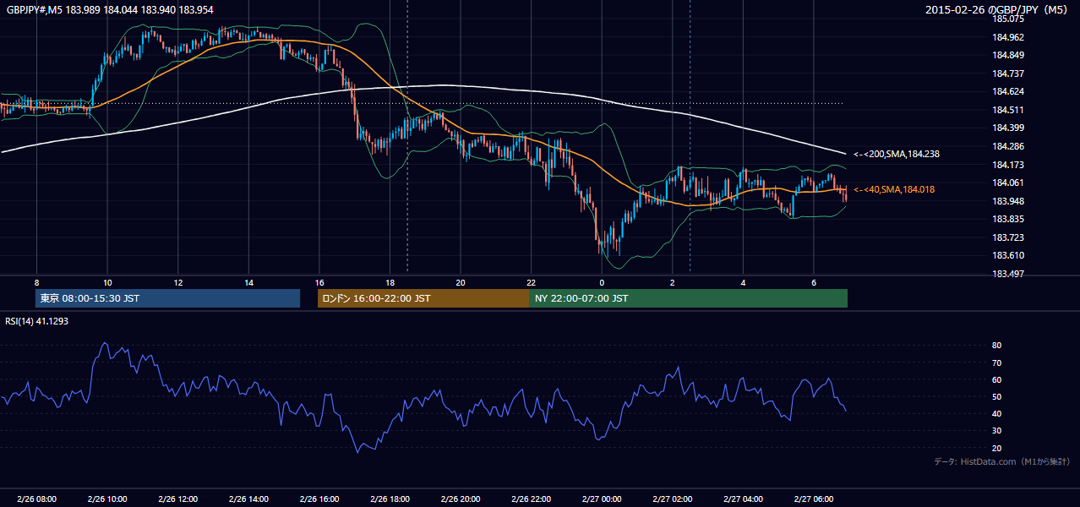Click the 2/27 00:00 date label

[602, 499]
